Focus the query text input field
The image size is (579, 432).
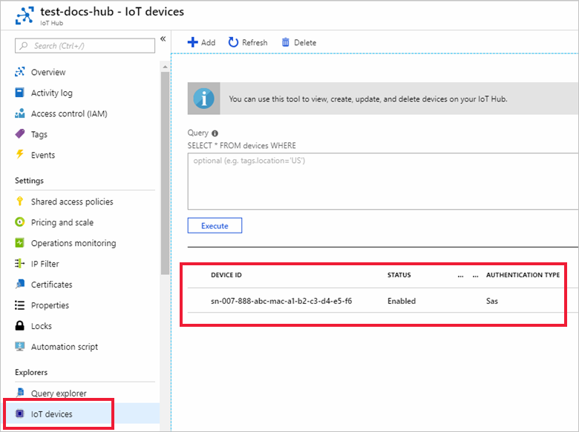[x=382, y=181]
